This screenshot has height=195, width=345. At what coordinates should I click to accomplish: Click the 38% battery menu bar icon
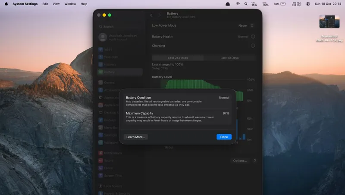click(x=280, y=4)
